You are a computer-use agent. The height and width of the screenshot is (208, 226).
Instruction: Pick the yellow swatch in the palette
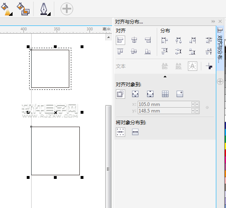coord(225,146)
